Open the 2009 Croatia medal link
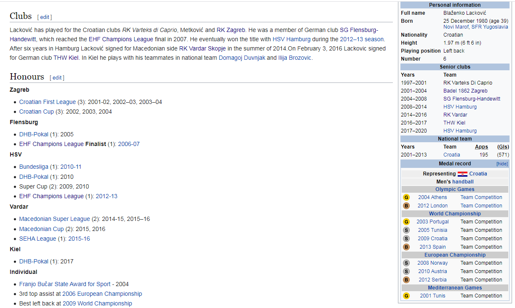 [432, 239]
